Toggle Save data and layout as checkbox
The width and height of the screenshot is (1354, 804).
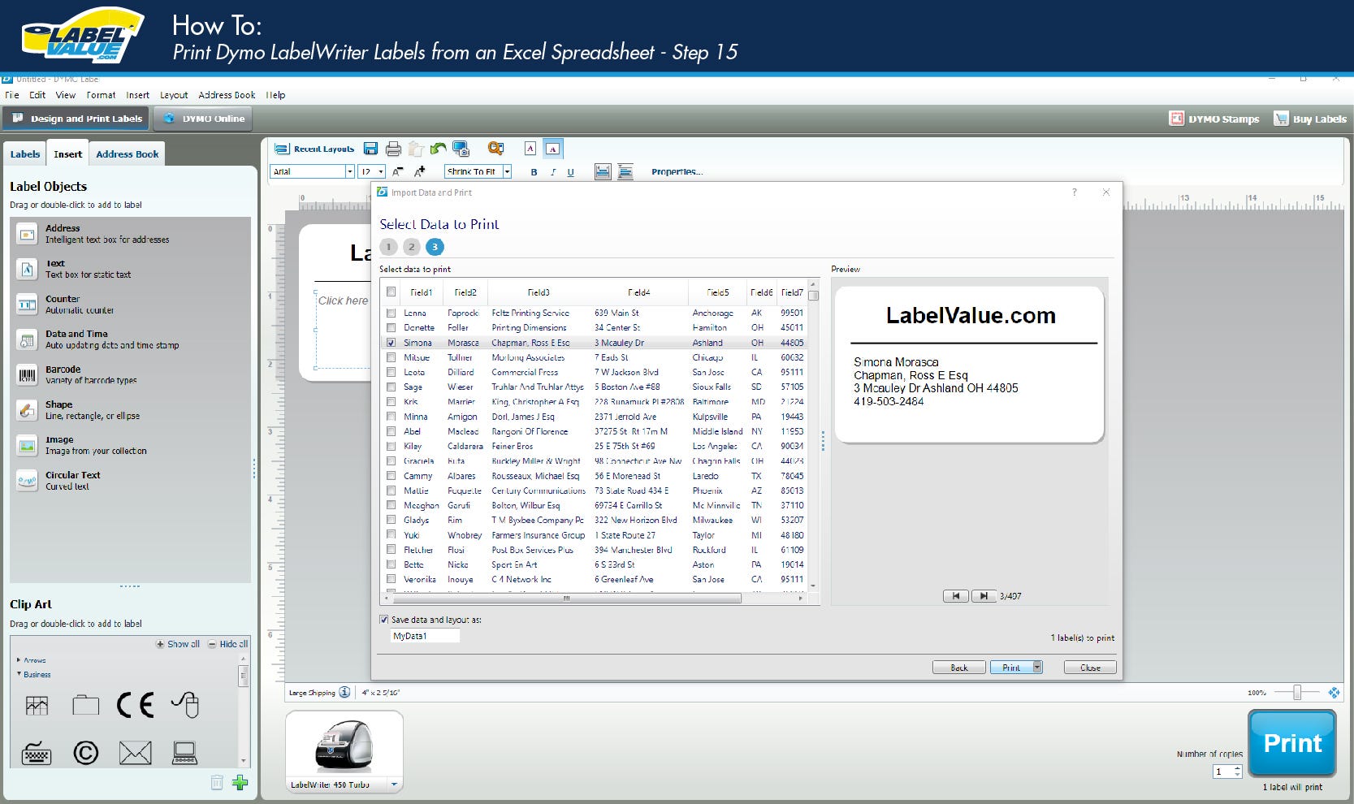pyautogui.click(x=384, y=620)
